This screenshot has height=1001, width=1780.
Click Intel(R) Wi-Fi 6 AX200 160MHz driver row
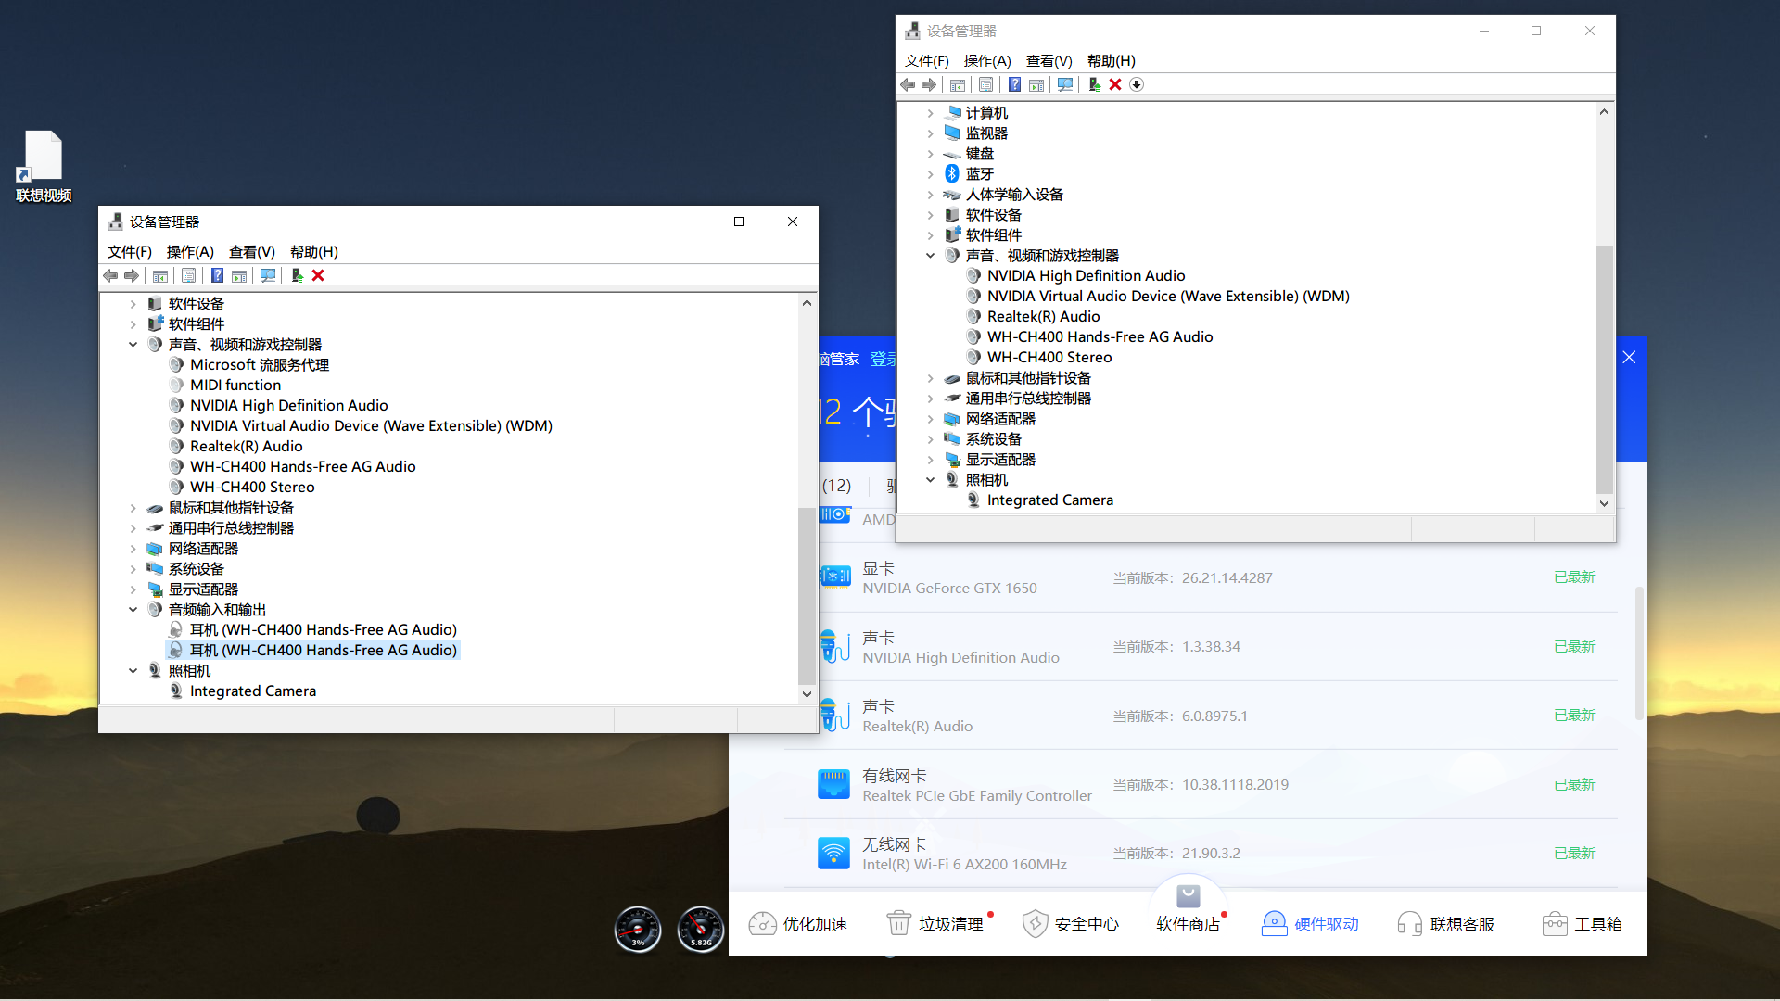point(1201,854)
